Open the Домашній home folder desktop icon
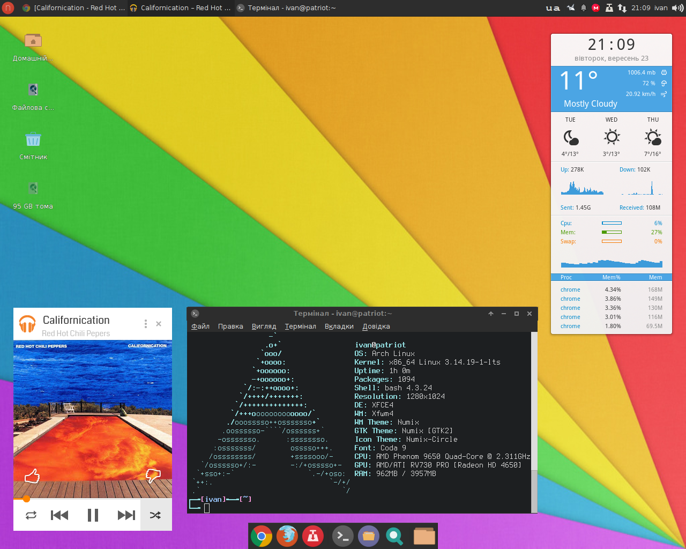The height and width of the screenshot is (549, 686). [33, 41]
